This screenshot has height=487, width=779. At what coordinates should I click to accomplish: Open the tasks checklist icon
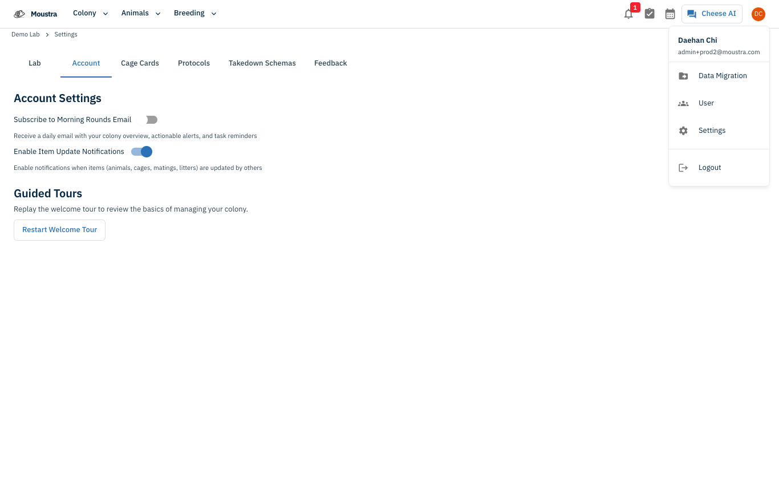[x=650, y=14]
